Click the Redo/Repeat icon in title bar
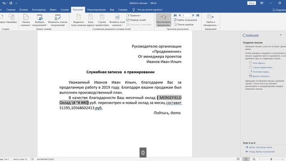 [11, 3]
